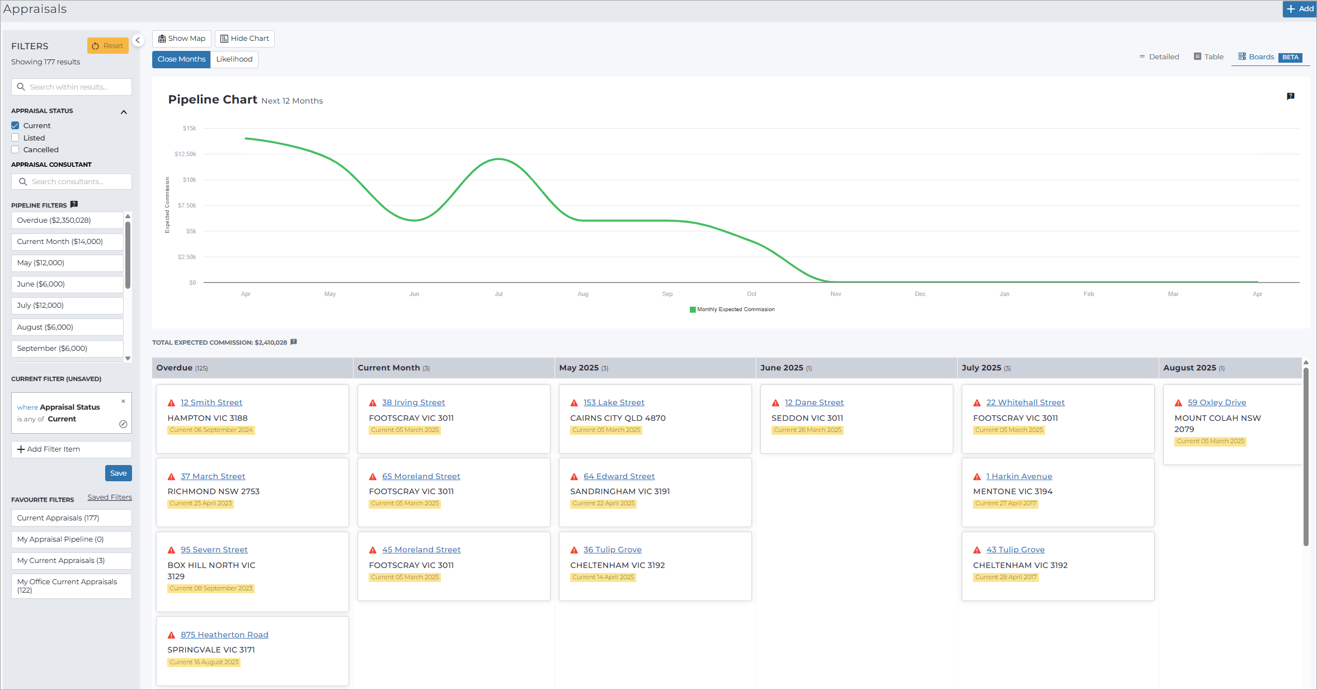
Task: Click the edit icon in current filter box
Action: tap(123, 424)
